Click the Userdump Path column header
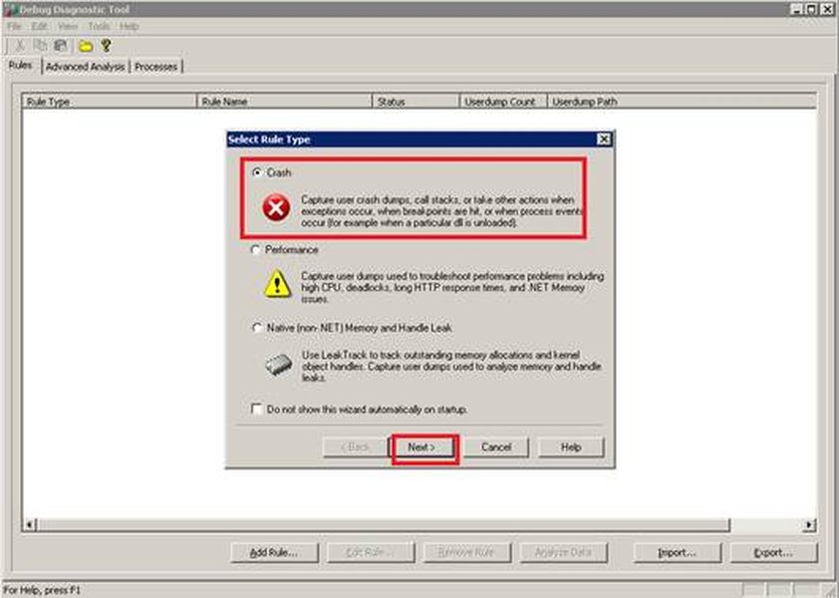 [683, 102]
